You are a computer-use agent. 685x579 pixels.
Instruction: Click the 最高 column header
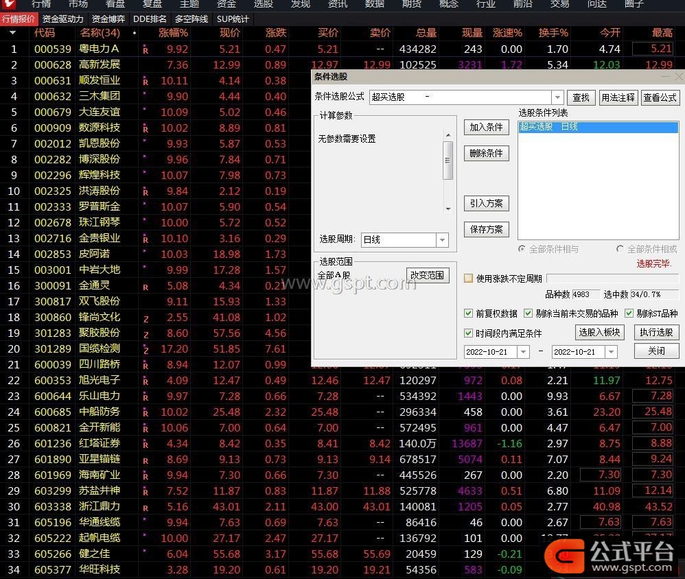662,33
